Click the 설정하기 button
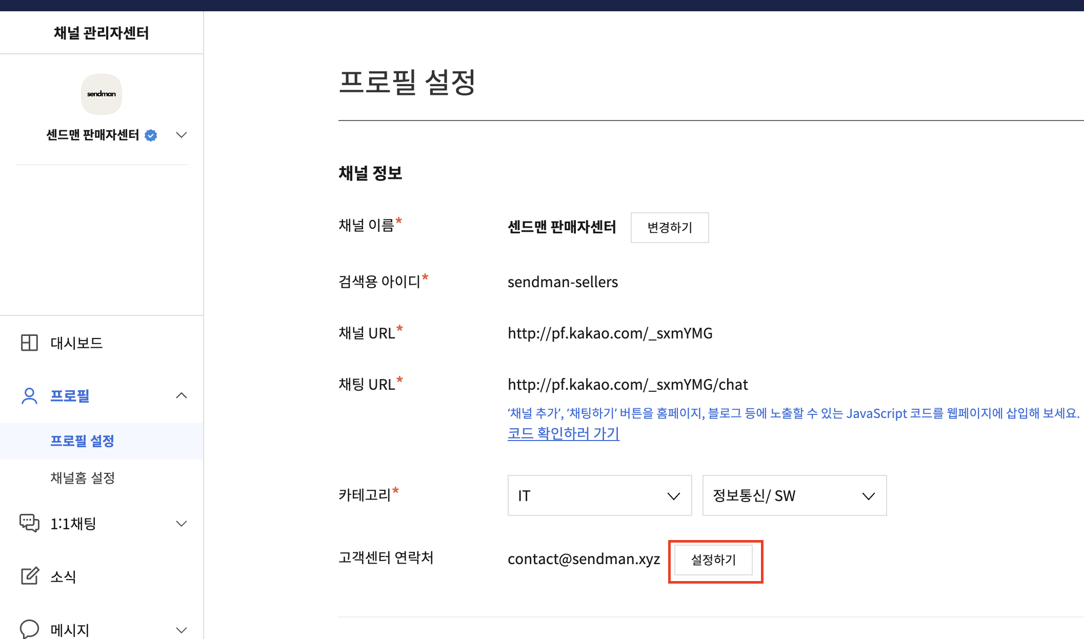The image size is (1084, 639). click(x=713, y=560)
